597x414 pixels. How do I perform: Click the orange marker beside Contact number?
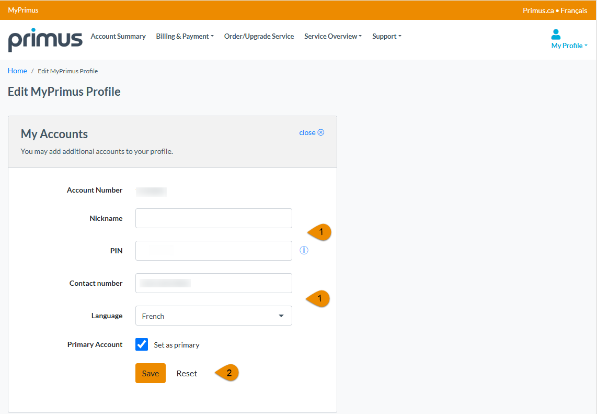[x=318, y=298]
